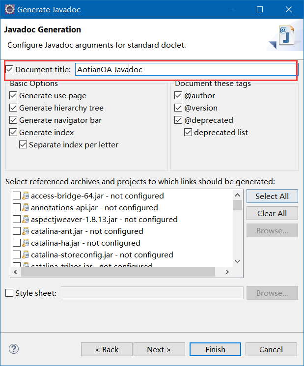Click the annotations-api.jar jar icon
Screen dimensions: 304x366
click(26, 207)
